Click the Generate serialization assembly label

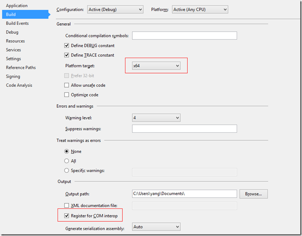[x=95, y=229]
